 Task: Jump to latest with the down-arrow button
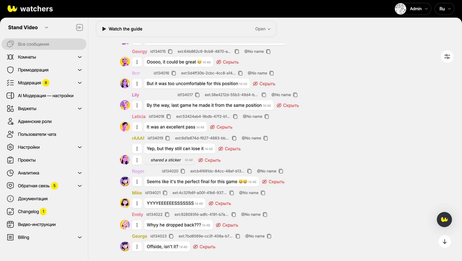click(x=445, y=242)
